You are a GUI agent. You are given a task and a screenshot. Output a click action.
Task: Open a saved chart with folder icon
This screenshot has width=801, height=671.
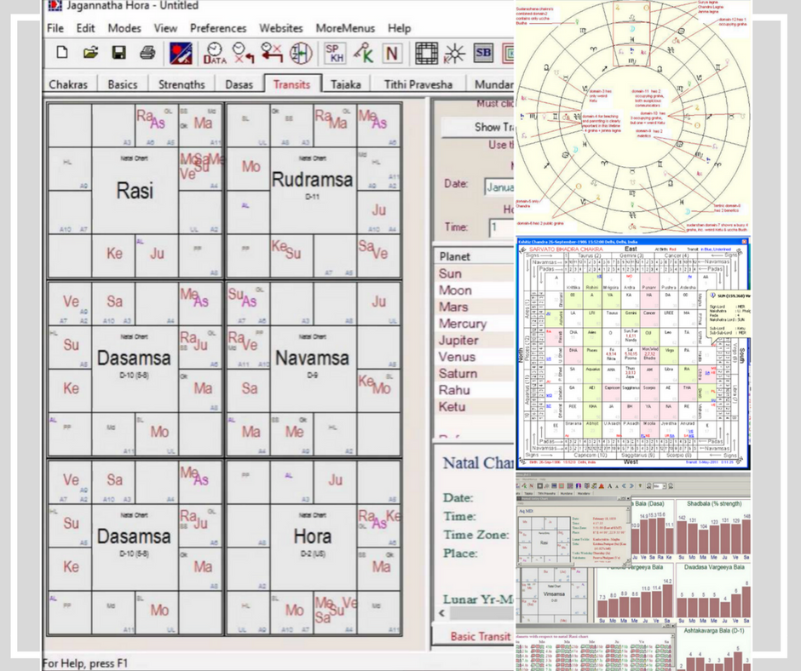click(x=90, y=54)
